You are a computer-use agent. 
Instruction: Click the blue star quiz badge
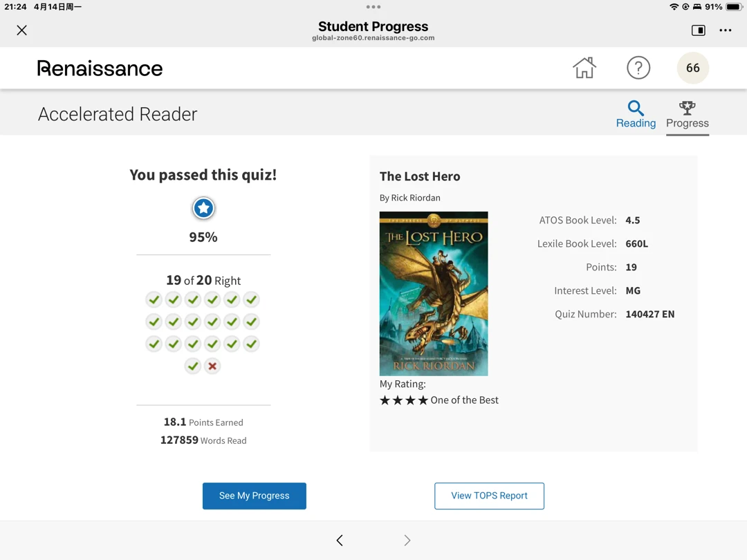203,208
